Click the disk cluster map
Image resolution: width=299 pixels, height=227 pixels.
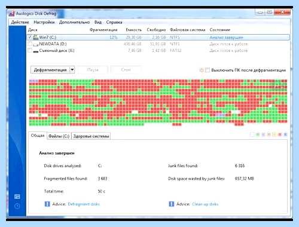158,103
